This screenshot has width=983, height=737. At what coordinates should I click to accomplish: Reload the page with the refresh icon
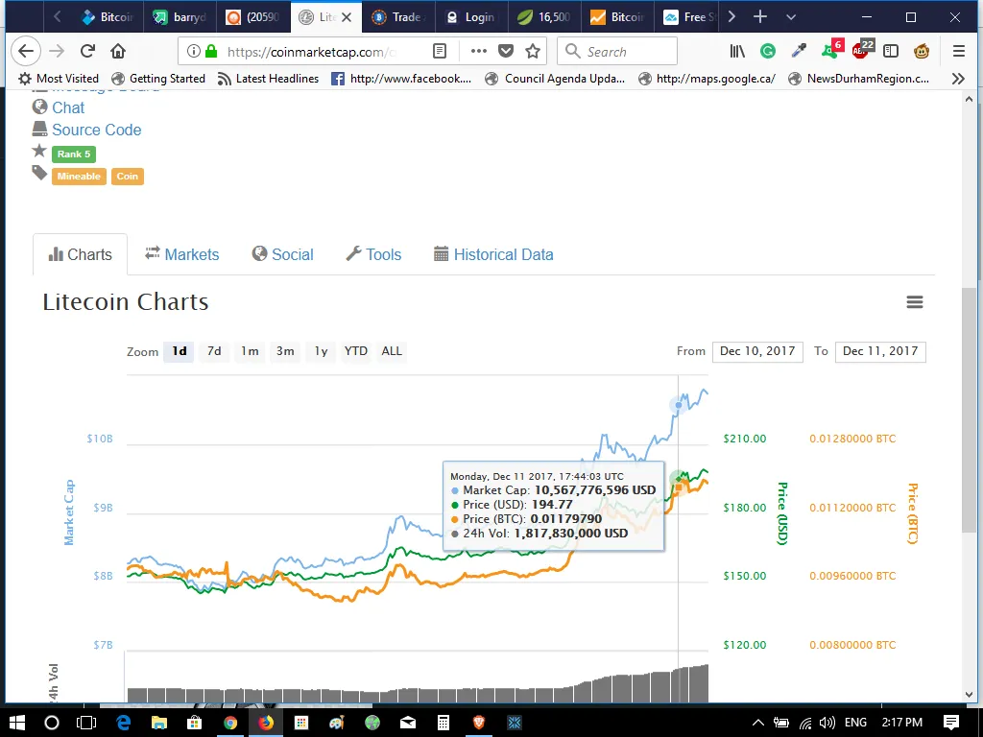point(87,52)
